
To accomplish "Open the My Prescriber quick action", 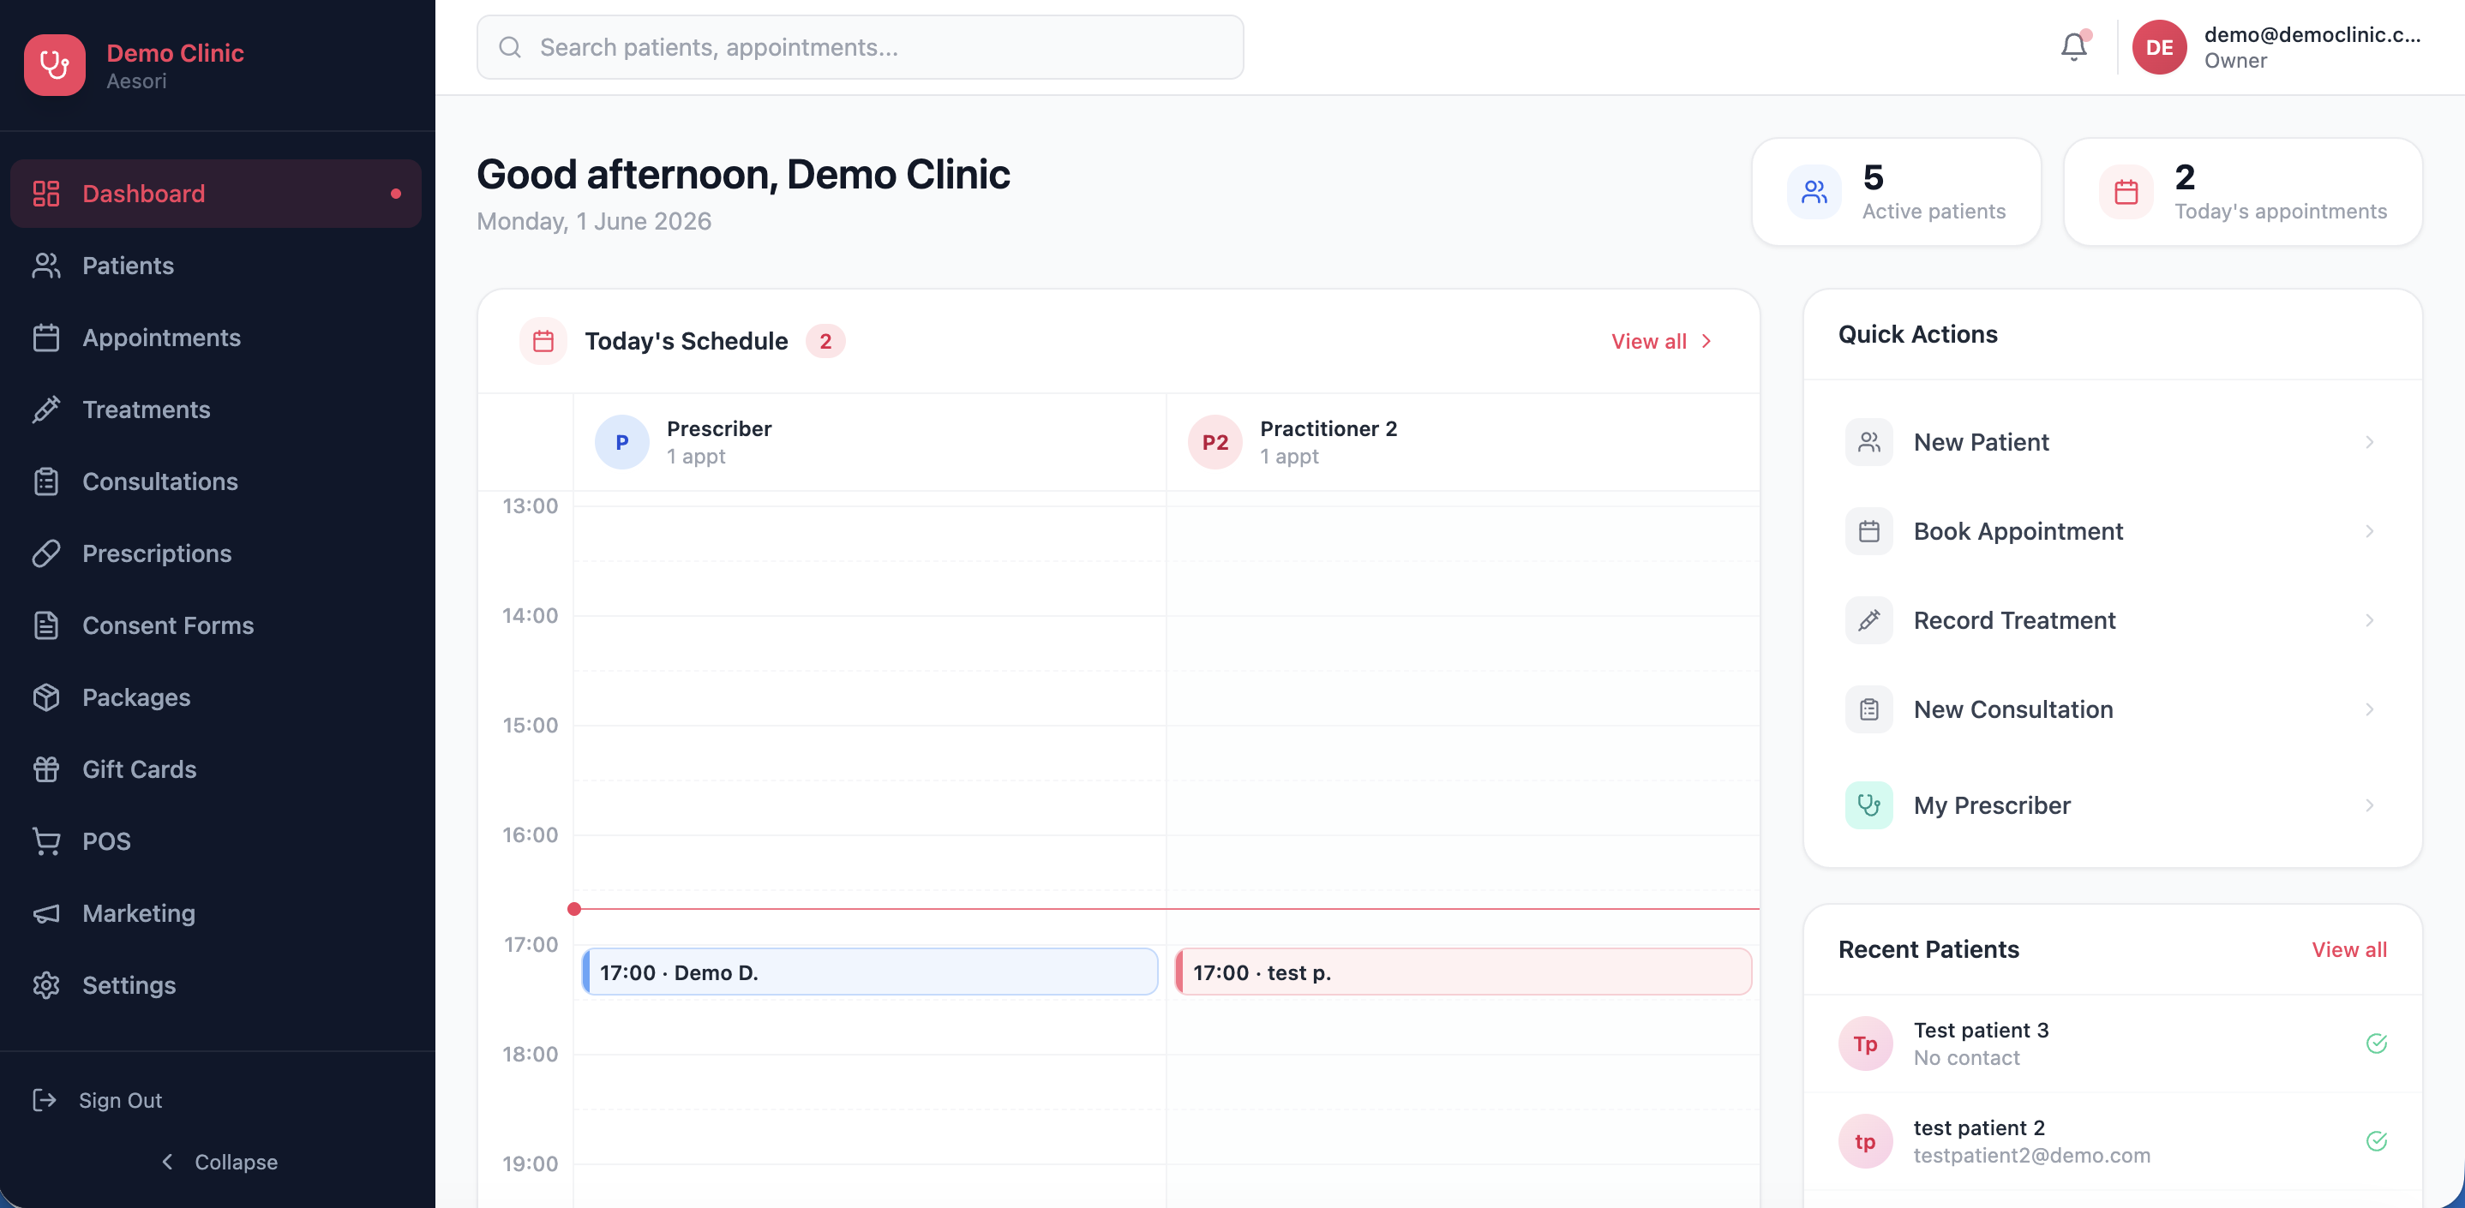I will point(2112,805).
